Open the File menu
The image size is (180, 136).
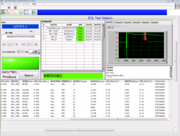[2, 4]
